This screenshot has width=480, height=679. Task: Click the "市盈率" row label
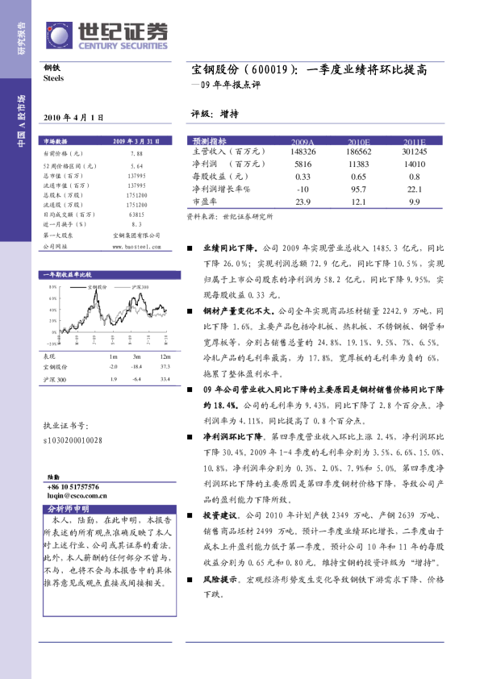[x=204, y=202]
